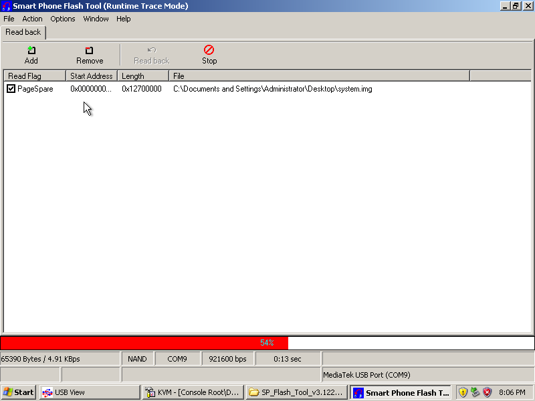Switch to SP_Flash_Tool_v3.122 folder taskbar item
Viewport: 535px width, 401px height.
pos(296,392)
